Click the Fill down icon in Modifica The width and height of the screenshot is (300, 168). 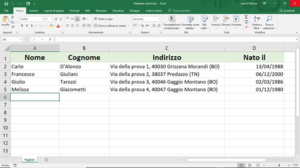coord(246,22)
